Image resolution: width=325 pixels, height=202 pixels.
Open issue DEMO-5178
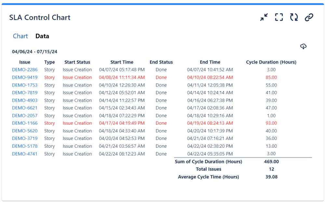(x=25, y=146)
